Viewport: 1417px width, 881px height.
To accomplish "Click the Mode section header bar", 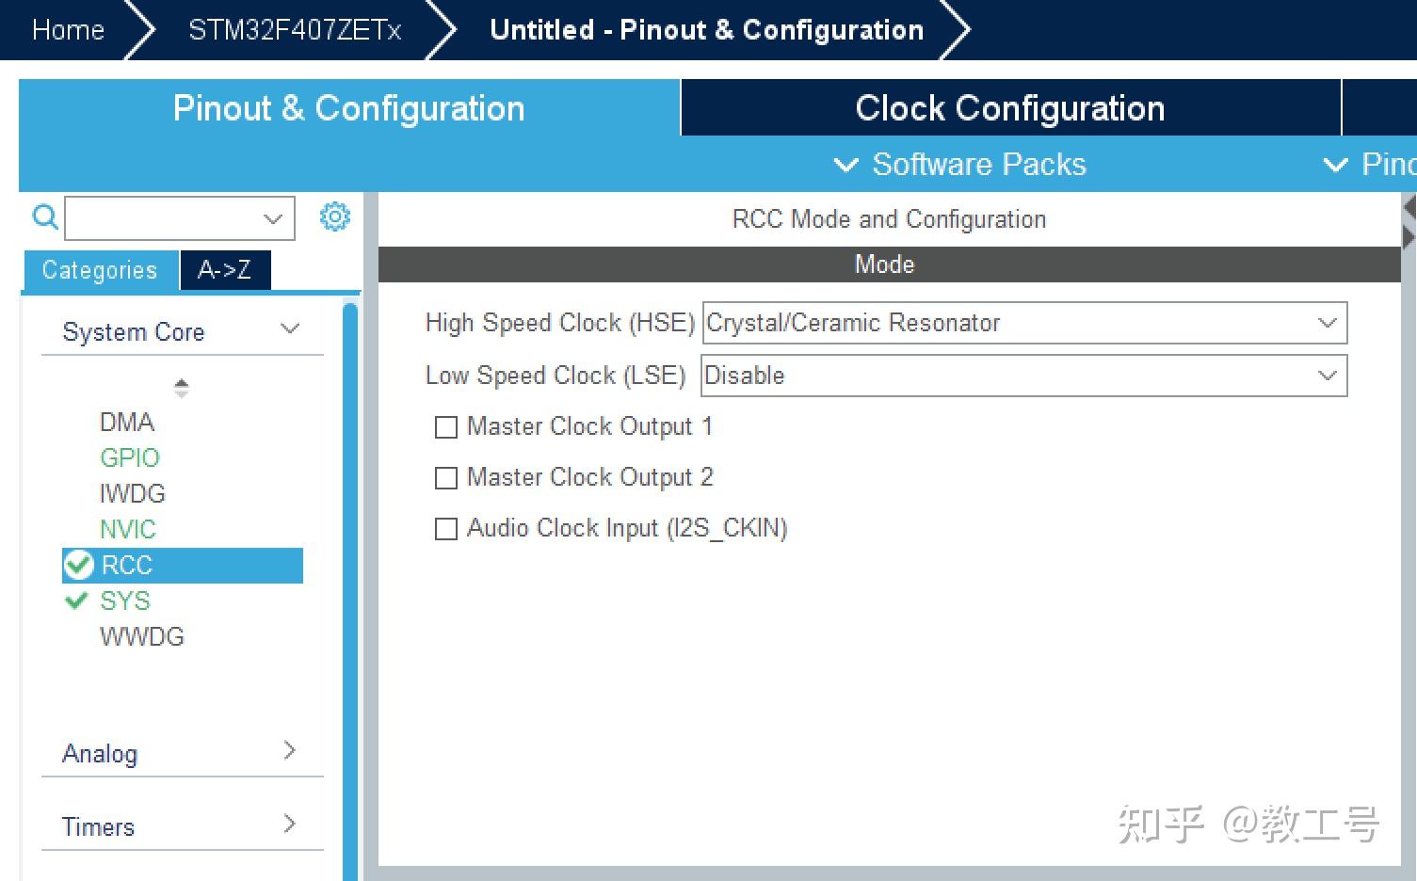I will [889, 264].
